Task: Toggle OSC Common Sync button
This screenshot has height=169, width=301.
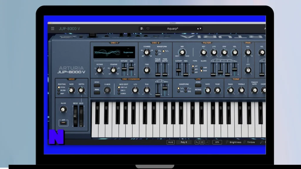Action: 97,85
